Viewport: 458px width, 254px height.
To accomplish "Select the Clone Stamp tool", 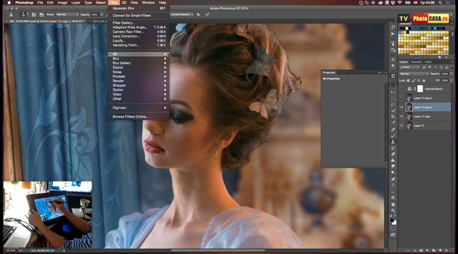I will tap(393, 142).
